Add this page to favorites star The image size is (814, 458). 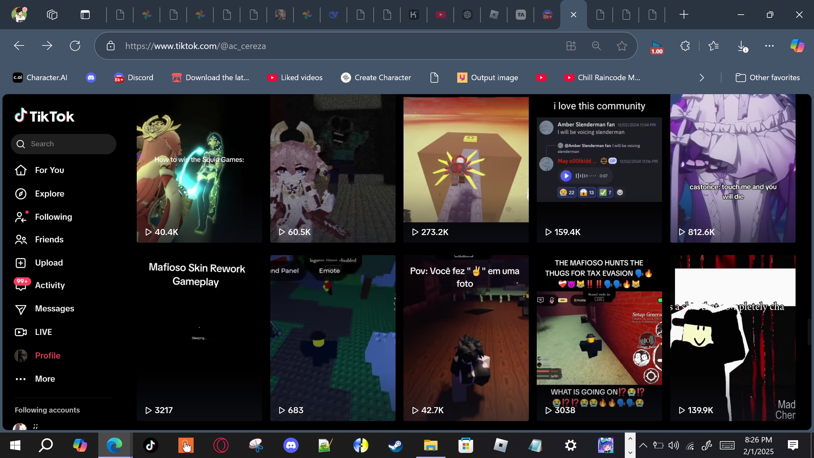[622, 46]
